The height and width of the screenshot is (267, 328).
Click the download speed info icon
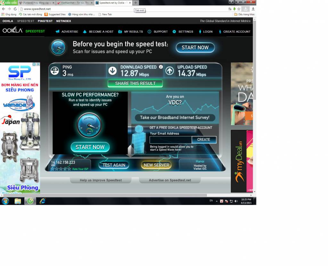click(x=161, y=67)
